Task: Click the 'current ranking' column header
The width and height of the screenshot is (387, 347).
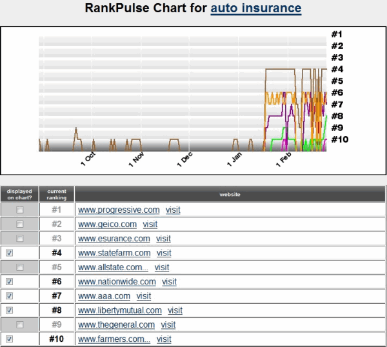Action: (x=57, y=194)
